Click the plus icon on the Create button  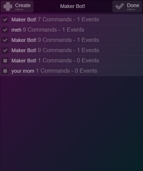coord(8,7)
